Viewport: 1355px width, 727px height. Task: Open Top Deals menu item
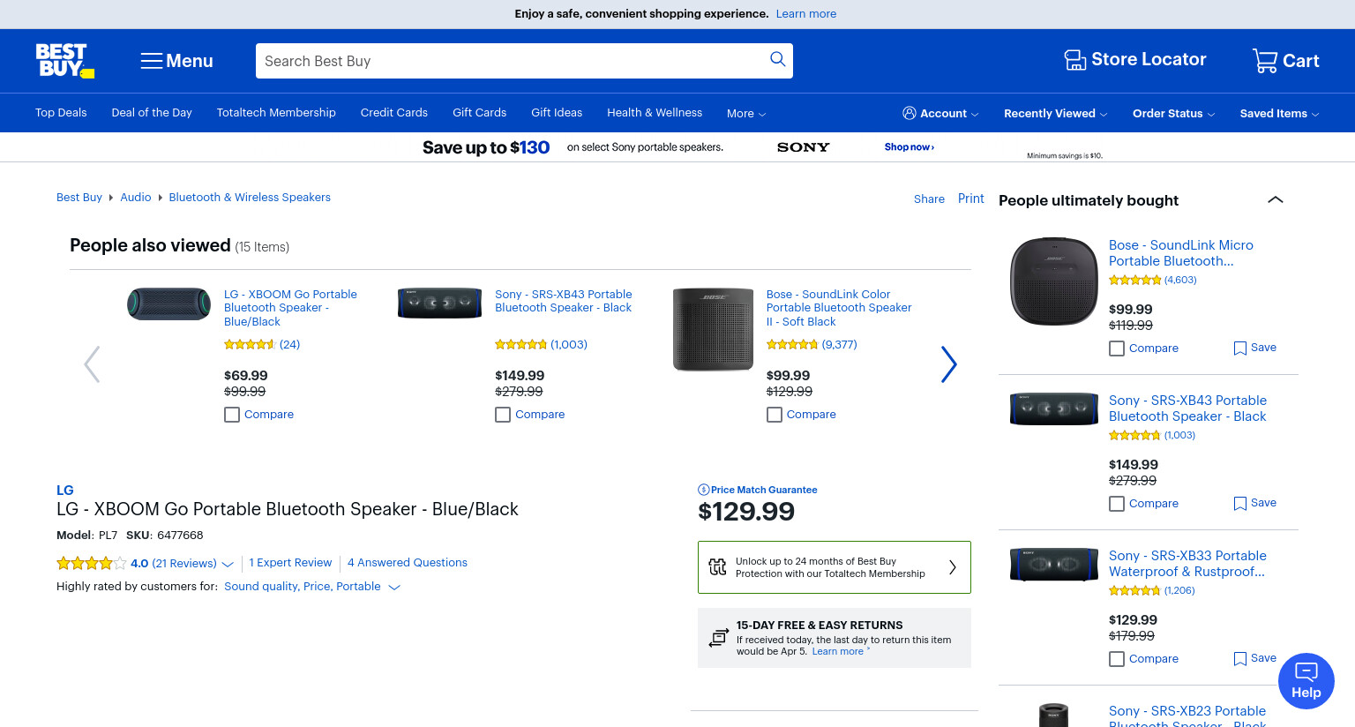point(61,113)
